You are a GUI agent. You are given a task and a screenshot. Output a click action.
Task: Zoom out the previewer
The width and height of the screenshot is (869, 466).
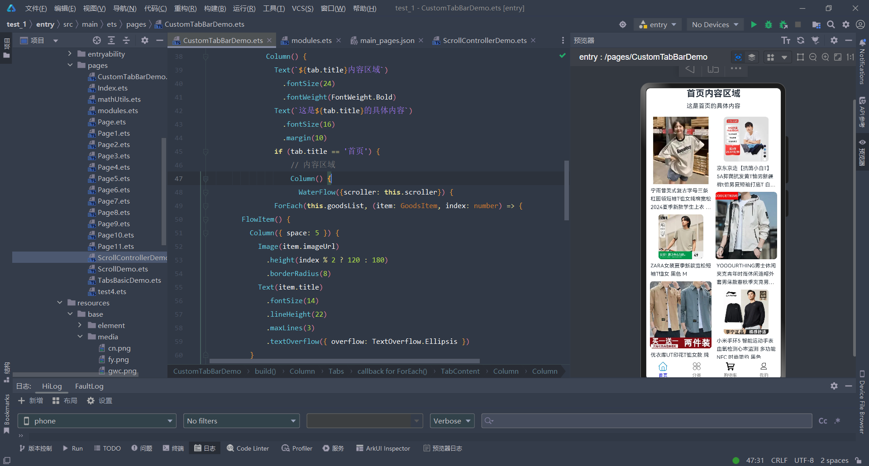click(x=813, y=57)
